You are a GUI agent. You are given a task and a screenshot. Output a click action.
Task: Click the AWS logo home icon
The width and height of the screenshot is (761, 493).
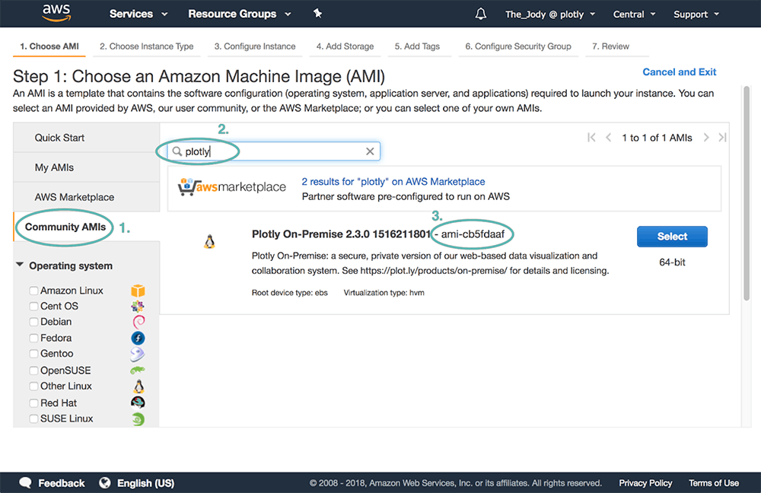57,13
